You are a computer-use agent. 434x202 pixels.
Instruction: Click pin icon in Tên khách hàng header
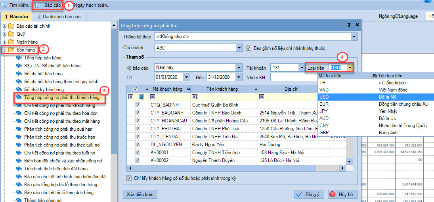pyautogui.click(x=255, y=89)
